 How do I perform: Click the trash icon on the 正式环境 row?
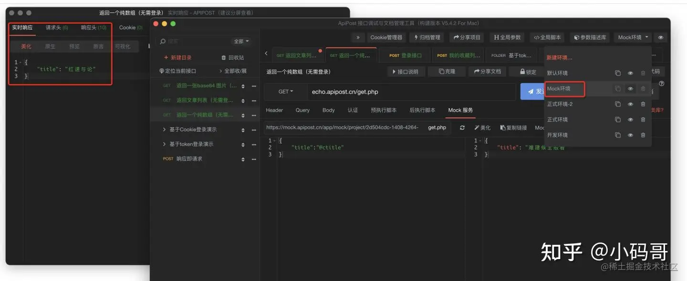pos(643,120)
